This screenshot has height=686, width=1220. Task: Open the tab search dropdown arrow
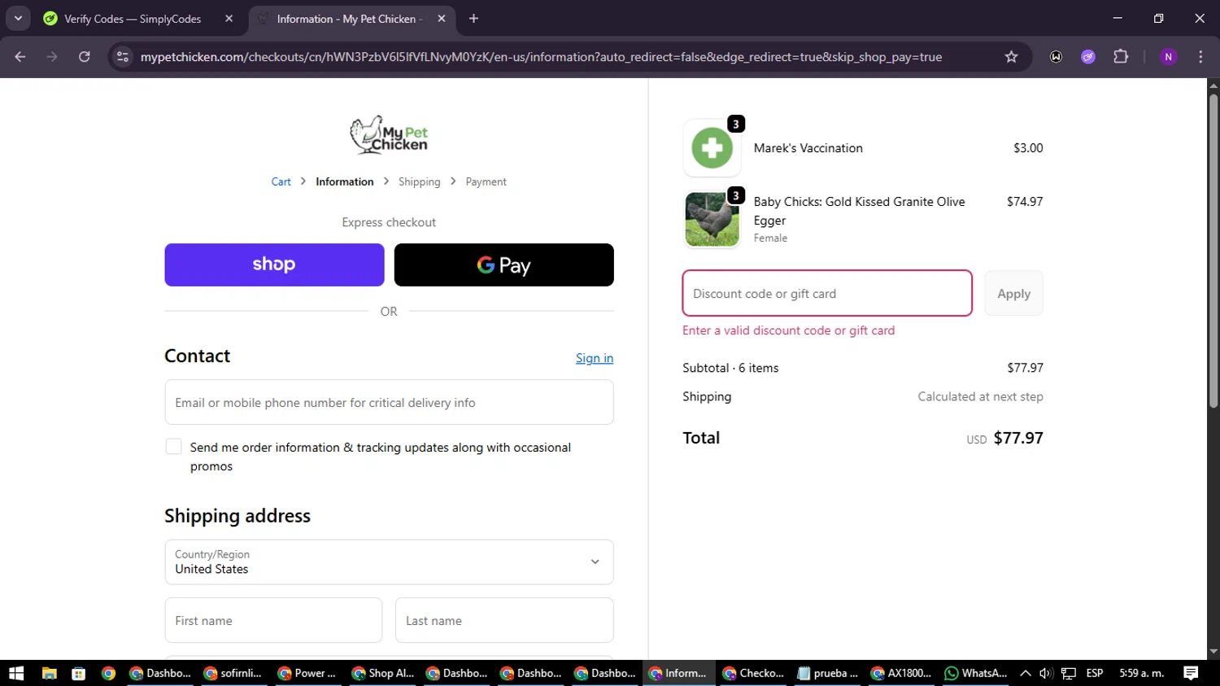click(x=18, y=18)
